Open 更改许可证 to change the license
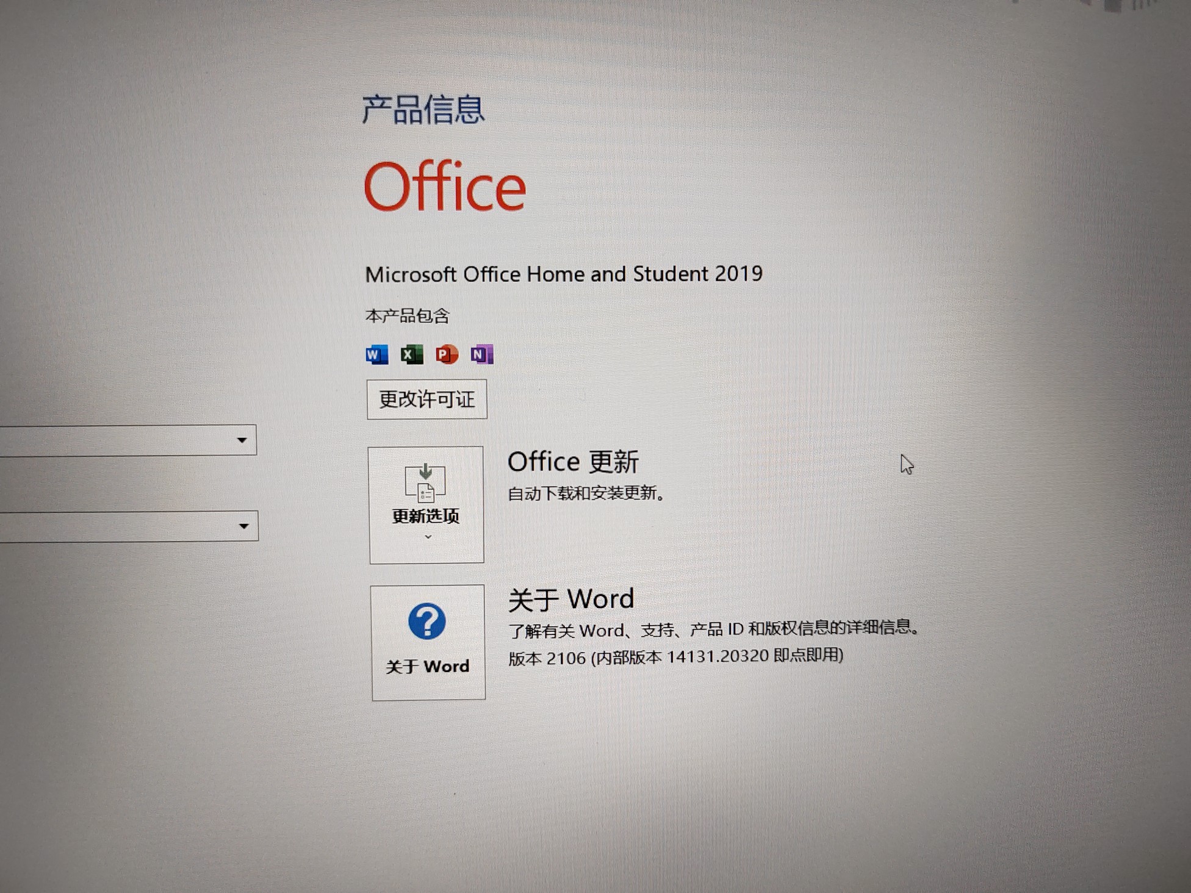This screenshot has height=893, width=1191. tap(427, 400)
